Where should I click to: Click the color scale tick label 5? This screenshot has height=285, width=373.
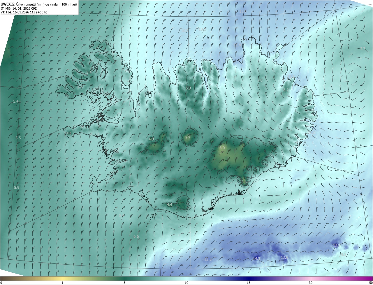[124, 283]
